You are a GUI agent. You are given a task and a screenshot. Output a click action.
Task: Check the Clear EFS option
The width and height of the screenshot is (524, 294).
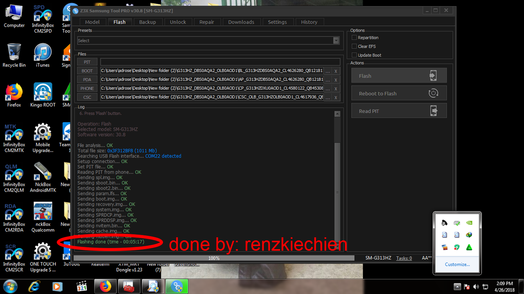(x=354, y=46)
